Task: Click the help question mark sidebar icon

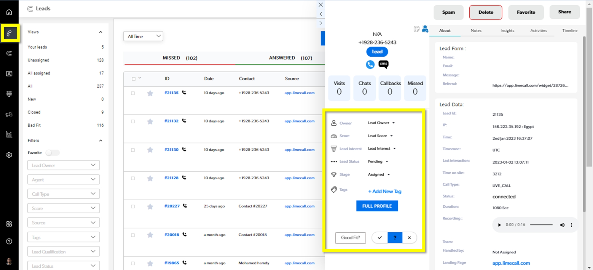Action: [9, 241]
